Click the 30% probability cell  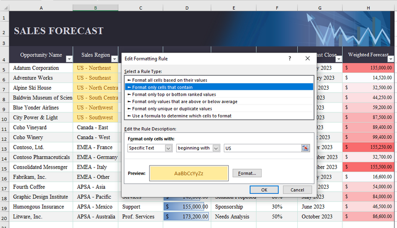(277, 207)
